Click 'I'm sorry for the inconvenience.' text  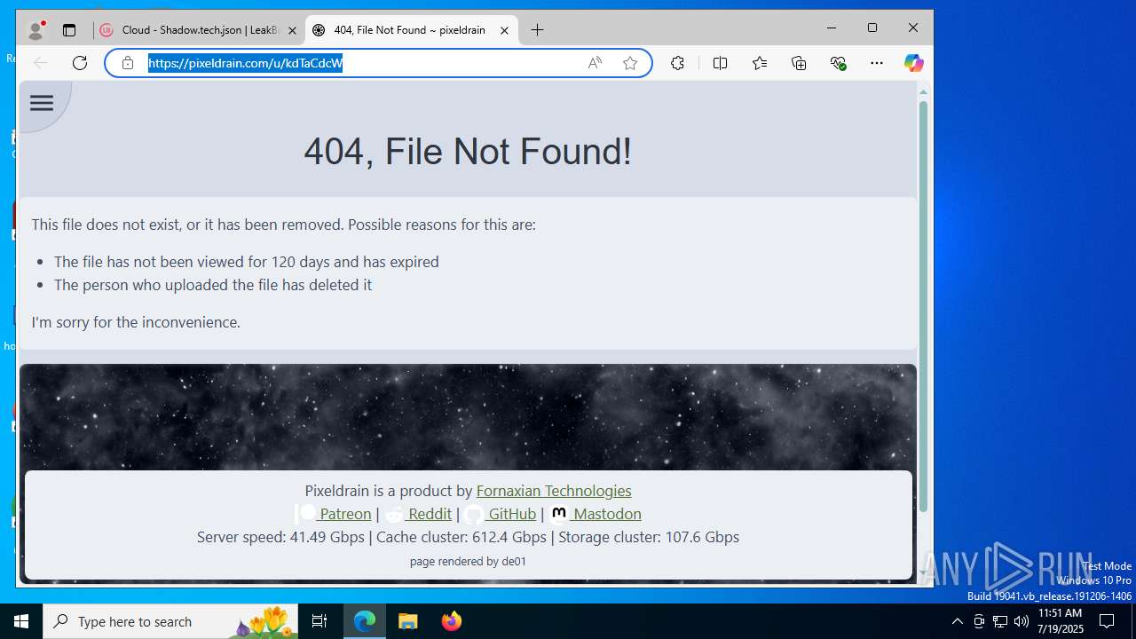click(136, 322)
